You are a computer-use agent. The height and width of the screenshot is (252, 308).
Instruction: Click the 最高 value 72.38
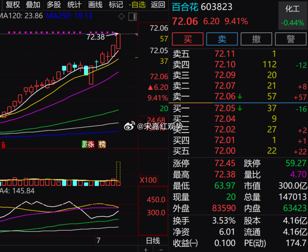pyautogui.click(x=225, y=174)
